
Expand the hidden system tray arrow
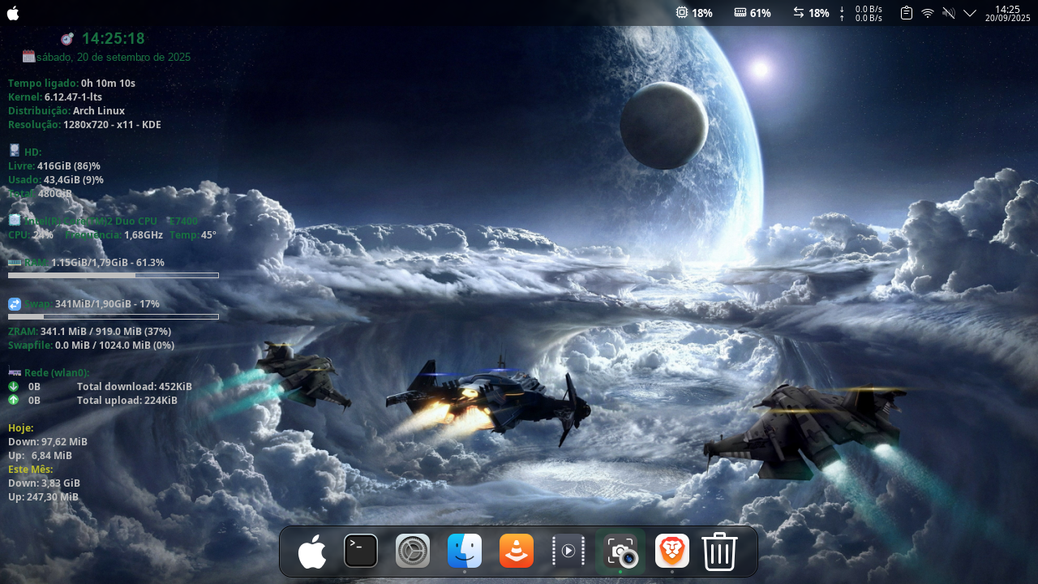pyautogui.click(x=970, y=13)
